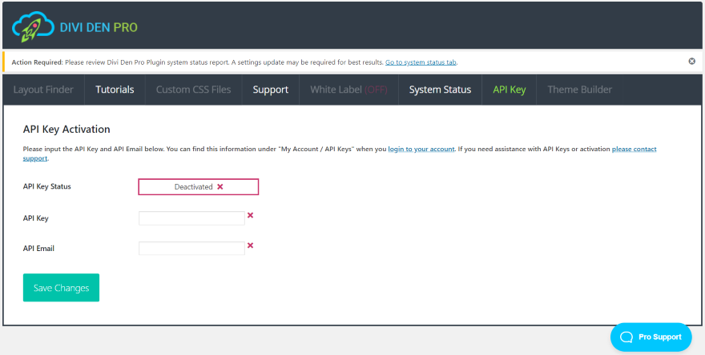Click the Pro Support chat bubble icon

point(626,337)
